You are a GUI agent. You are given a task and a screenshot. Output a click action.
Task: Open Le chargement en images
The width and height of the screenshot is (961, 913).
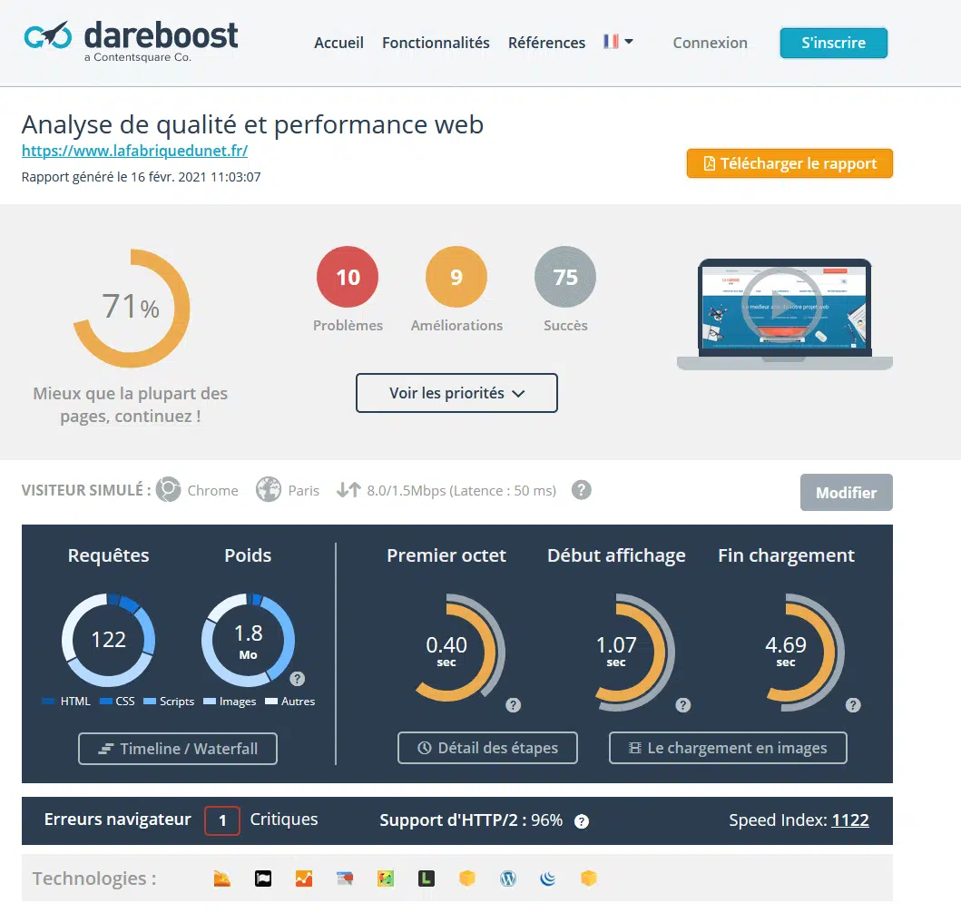point(728,748)
